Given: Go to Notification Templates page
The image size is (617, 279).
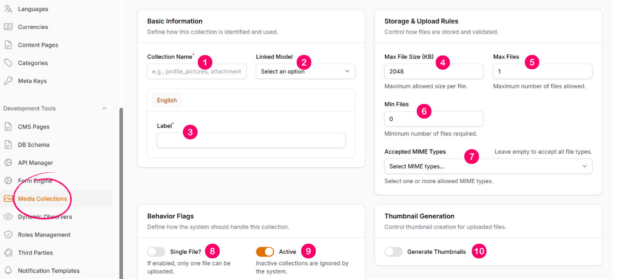Looking at the screenshot, I should (49, 271).
